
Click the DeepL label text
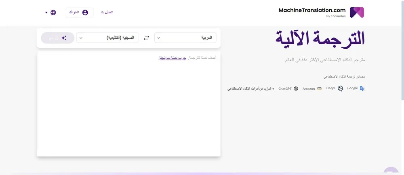click(x=331, y=88)
